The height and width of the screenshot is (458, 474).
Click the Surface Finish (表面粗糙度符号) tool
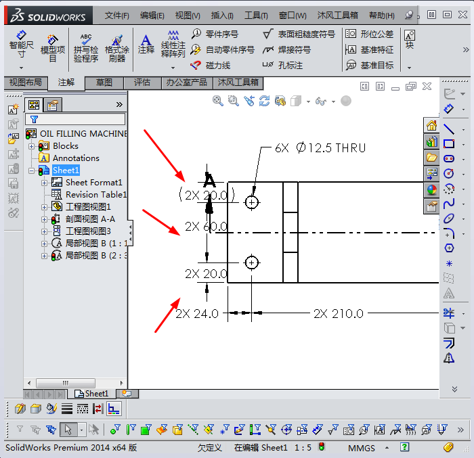[299, 34]
